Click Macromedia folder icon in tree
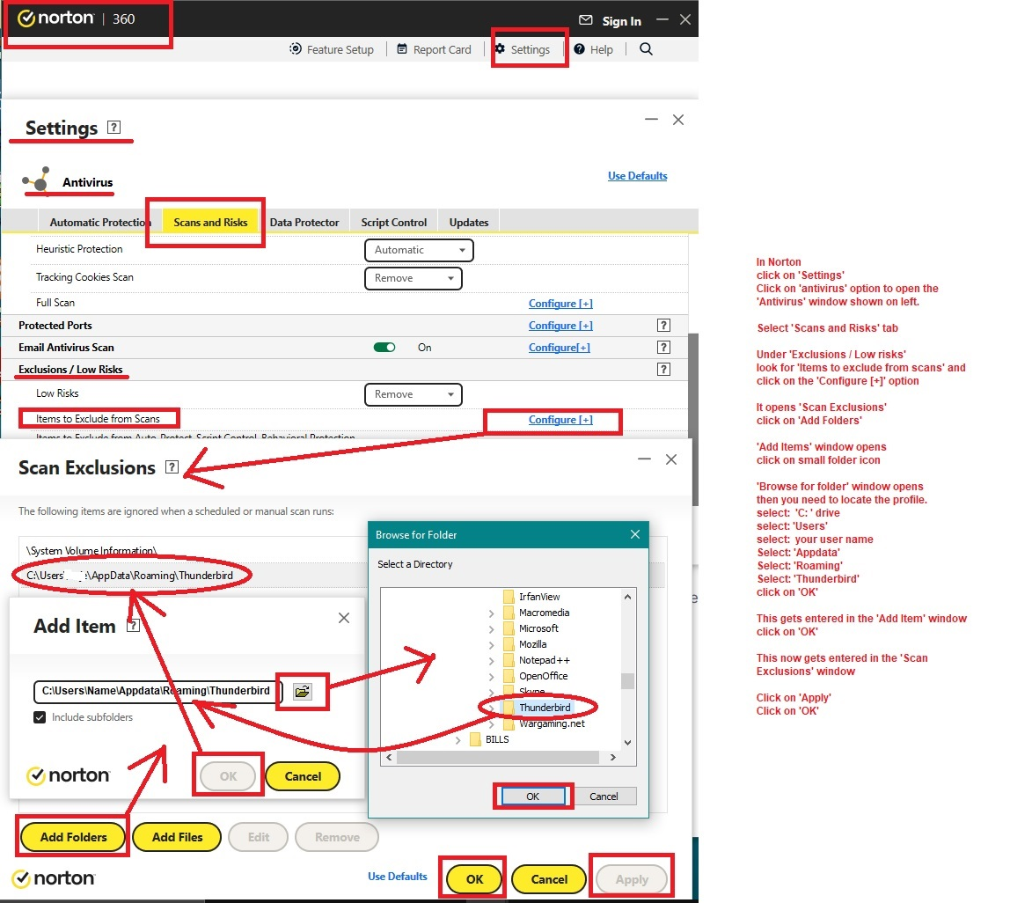The width and height of the screenshot is (1032, 903). pos(509,613)
